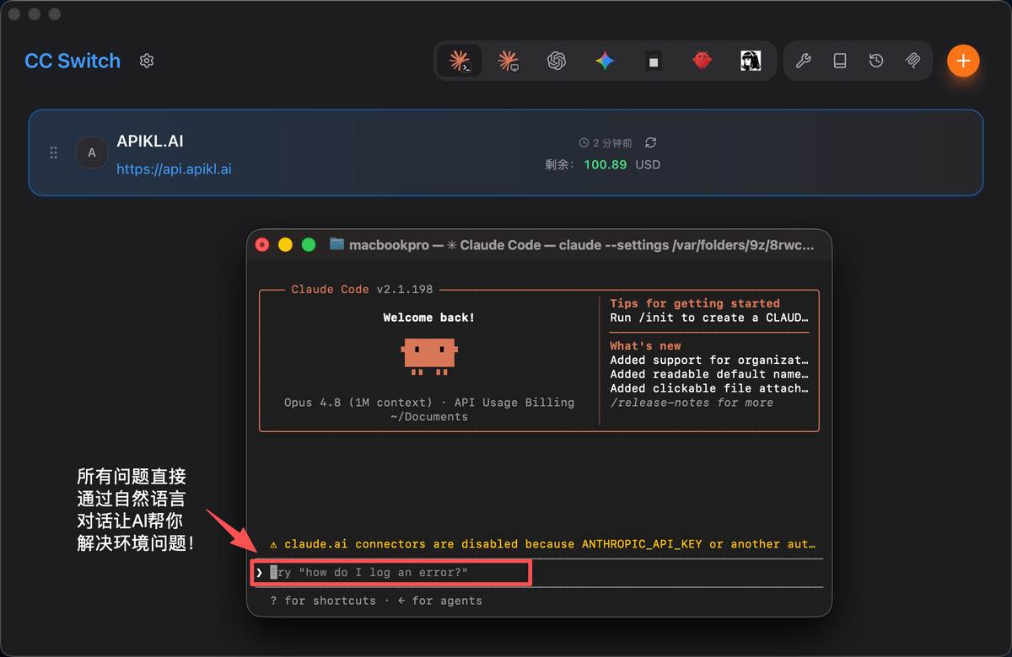Click the CC Switch title

(73, 61)
